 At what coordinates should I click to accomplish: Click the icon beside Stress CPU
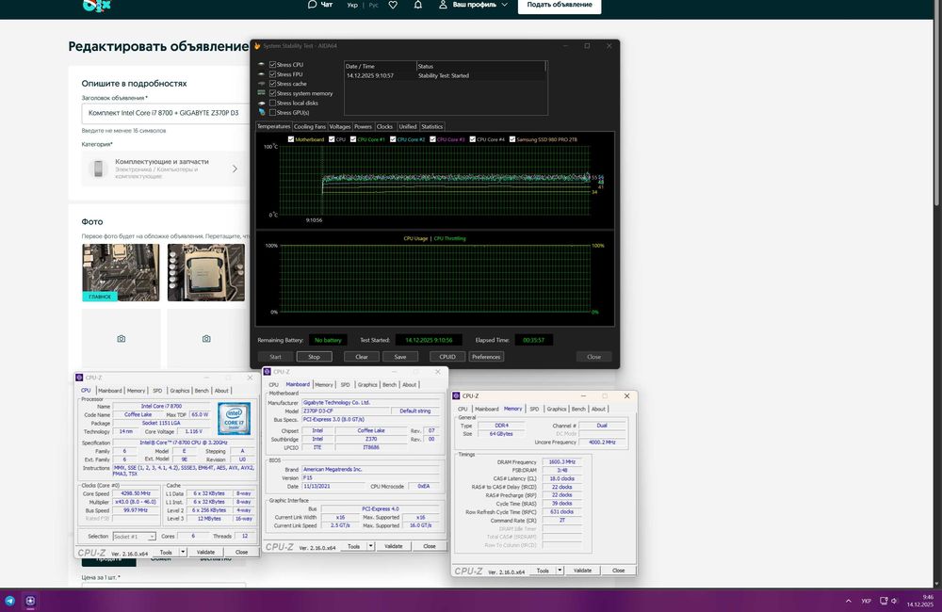pyautogui.click(x=261, y=64)
